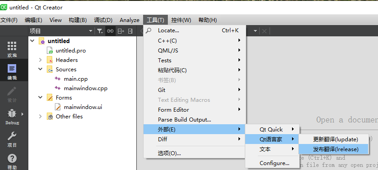Switch to Debug mode

point(12,117)
